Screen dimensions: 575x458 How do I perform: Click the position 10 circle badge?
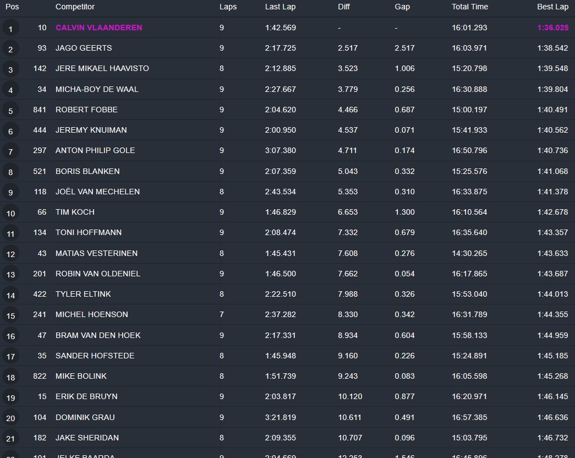click(x=10, y=213)
